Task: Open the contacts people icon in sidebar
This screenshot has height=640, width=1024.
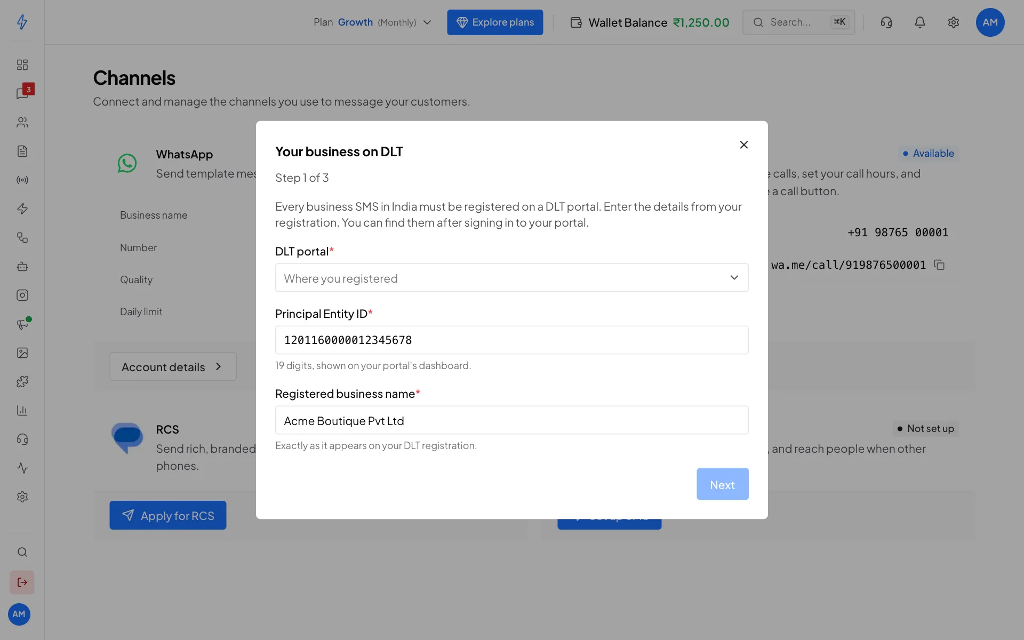Action: (22, 122)
